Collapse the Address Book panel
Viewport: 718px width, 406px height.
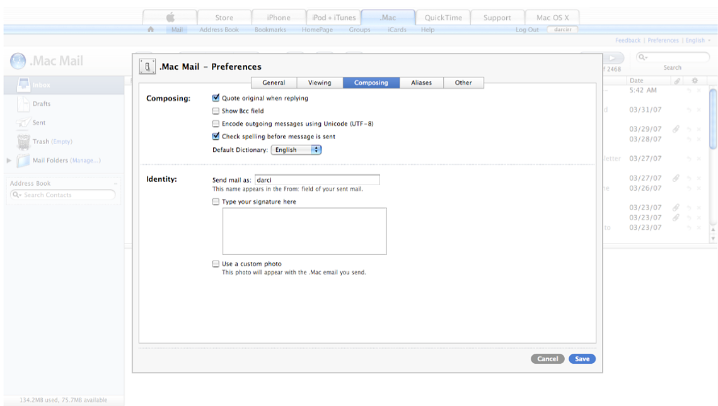coord(115,183)
